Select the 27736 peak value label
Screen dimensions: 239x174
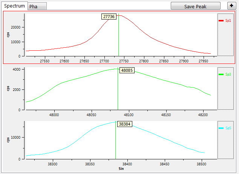coord(108,17)
